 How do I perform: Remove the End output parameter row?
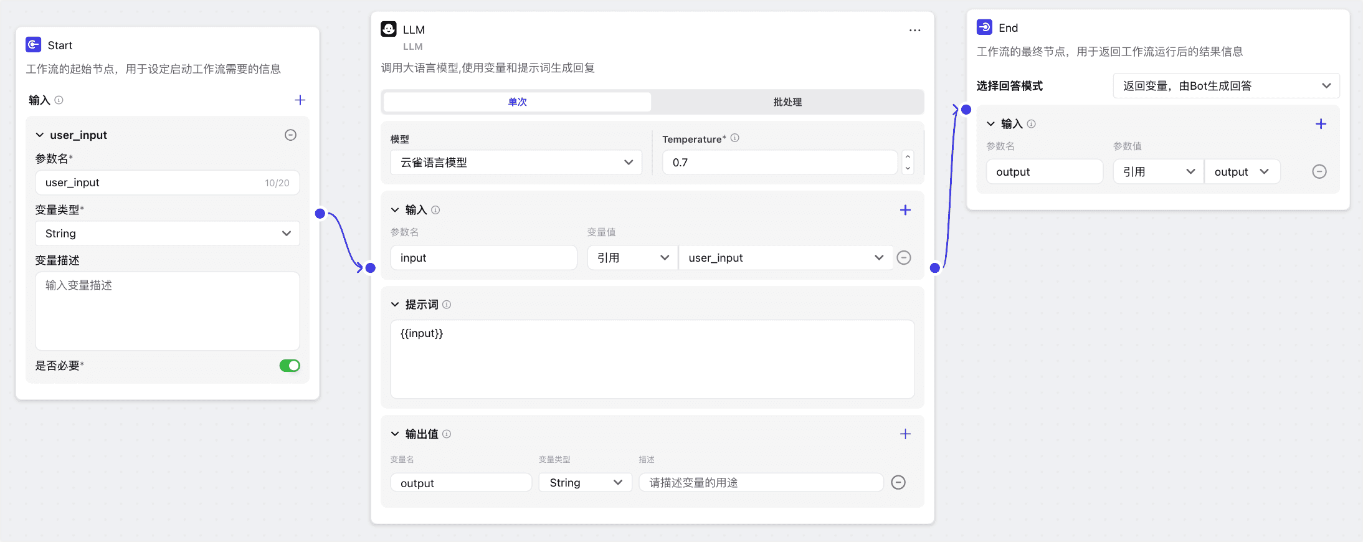click(1319, 171)
